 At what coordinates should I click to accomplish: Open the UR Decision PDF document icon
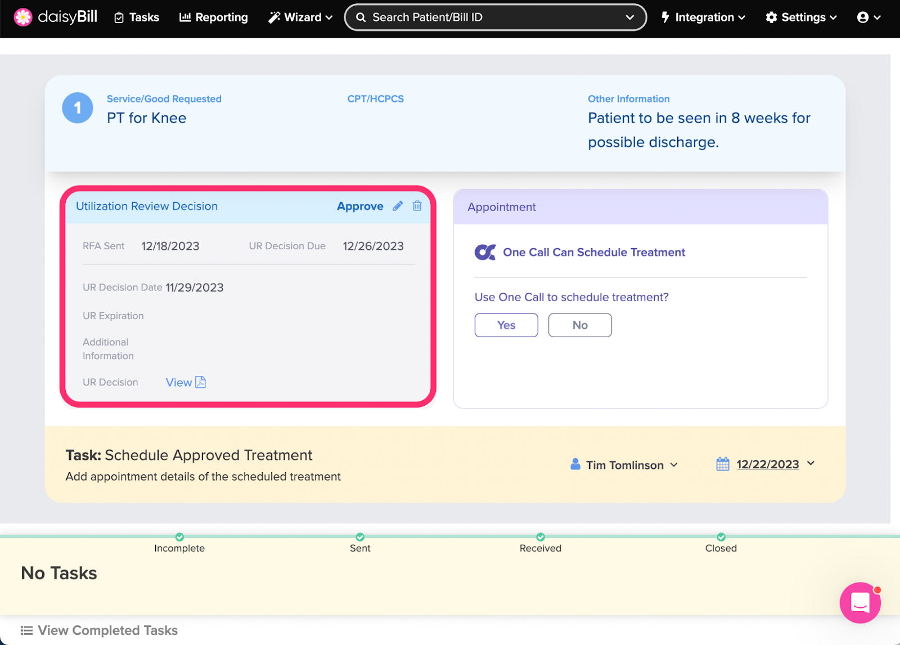pos(200,382)
